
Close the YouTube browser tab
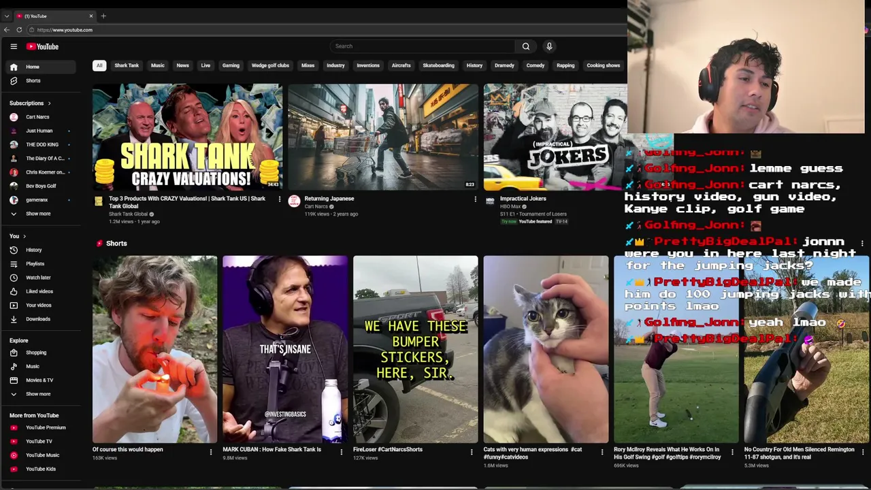click(91, 16)
